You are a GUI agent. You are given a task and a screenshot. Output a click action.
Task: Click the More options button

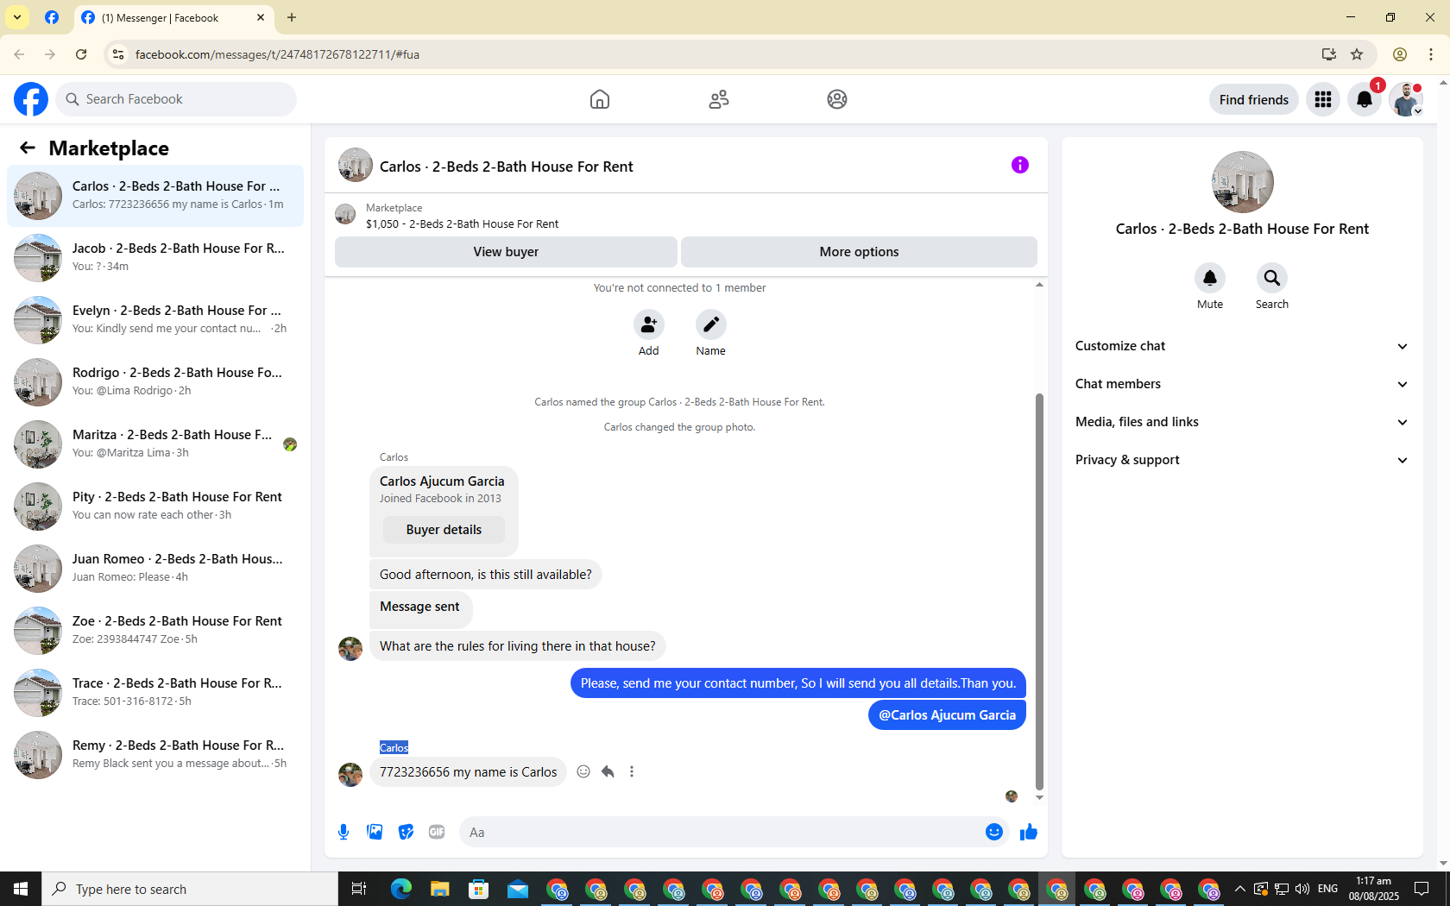point(859,252)
